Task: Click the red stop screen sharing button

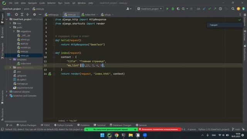Action: coord(159,129)
